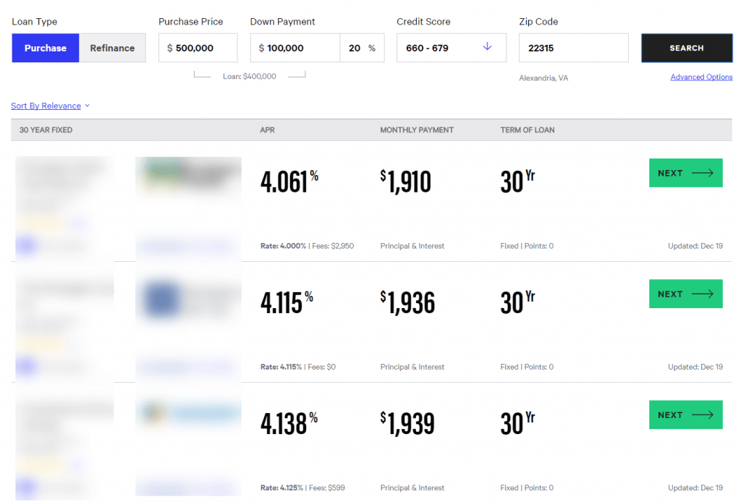Screen dimensions: 741x502
Task: Click the blue lender logo of second offer
Action: 161,299
